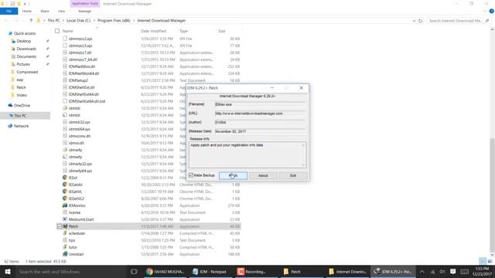The image size is (495, 278).
Task: Navigate to Local Disk (C:) breadcrumb
Action: point(79,21)
